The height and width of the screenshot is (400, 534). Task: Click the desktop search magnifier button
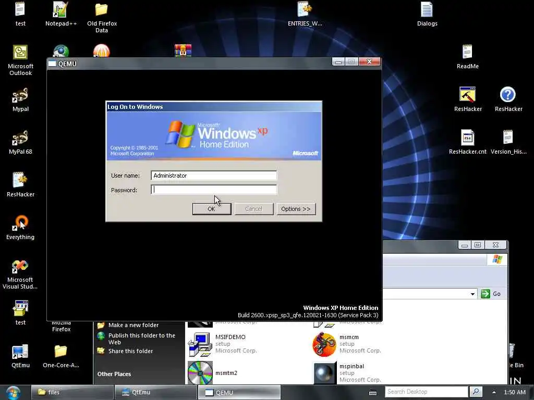tap(476, 392)
